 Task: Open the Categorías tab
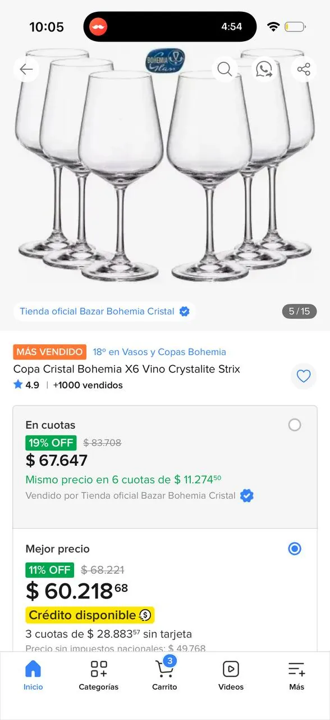pyautogui.click(x=99, y=675)
